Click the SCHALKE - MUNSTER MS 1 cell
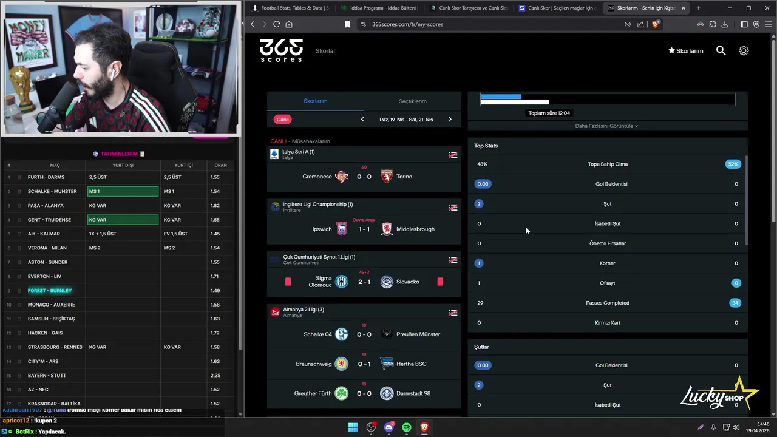 point(123,191)
